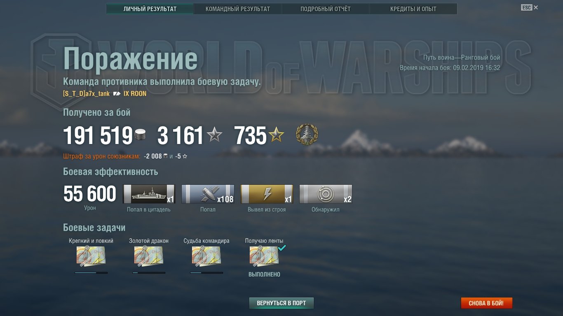Click the 'Попал в цитадель' ribbon icon
The image size is (563, 316).
pos(149,194)
